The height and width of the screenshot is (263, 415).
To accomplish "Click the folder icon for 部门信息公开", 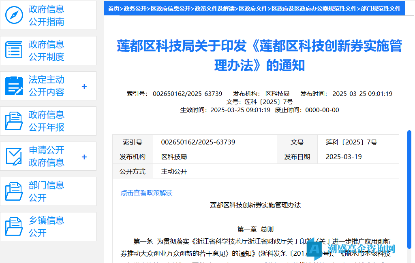I will point(14,191).
